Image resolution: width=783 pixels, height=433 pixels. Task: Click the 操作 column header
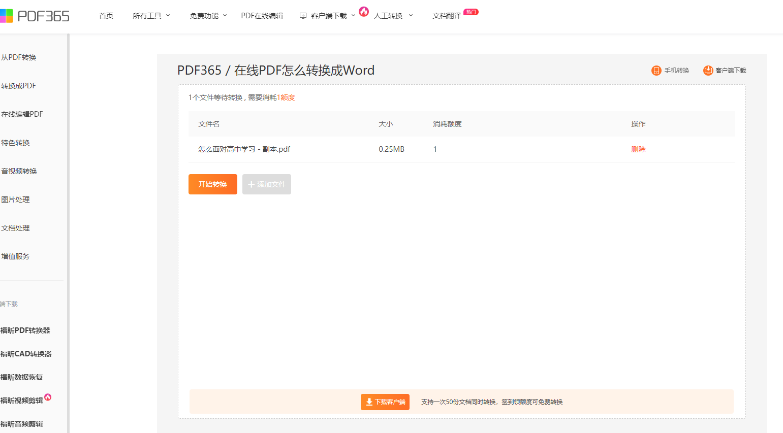638,124
